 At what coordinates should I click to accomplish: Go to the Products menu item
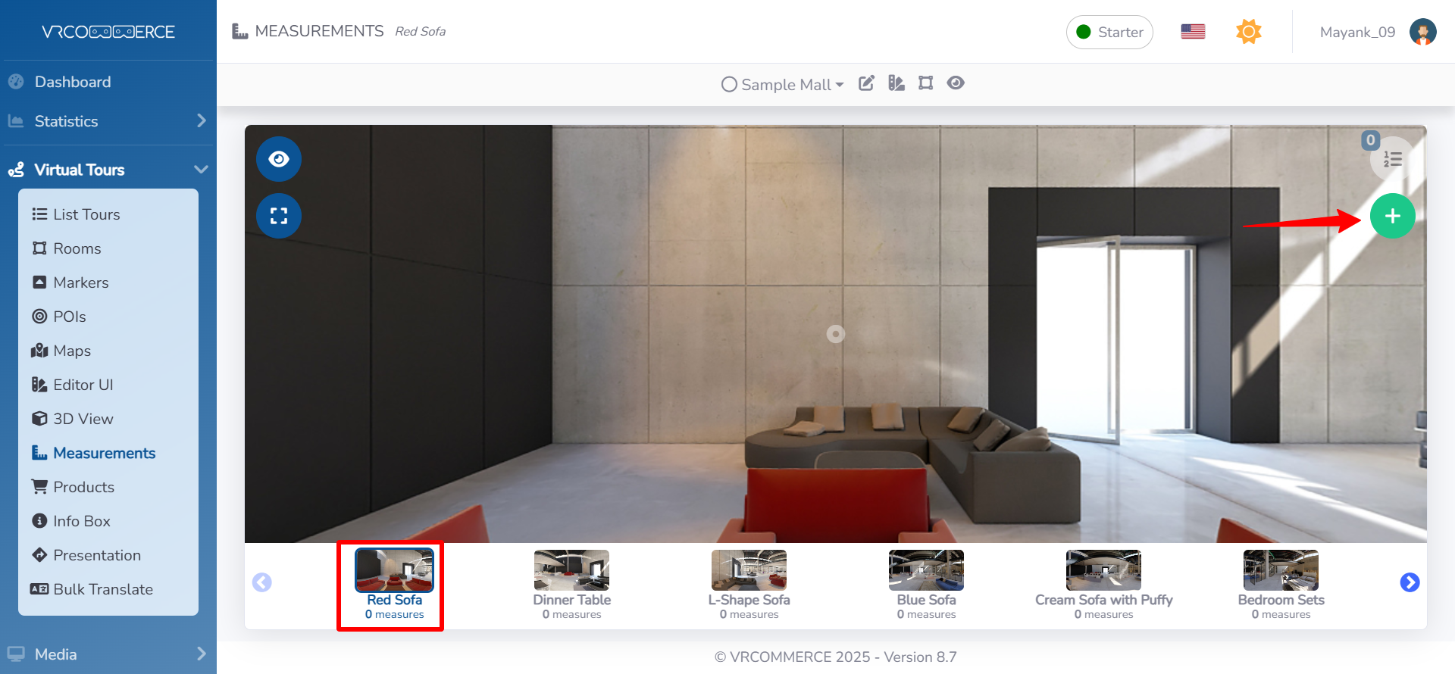83,487
